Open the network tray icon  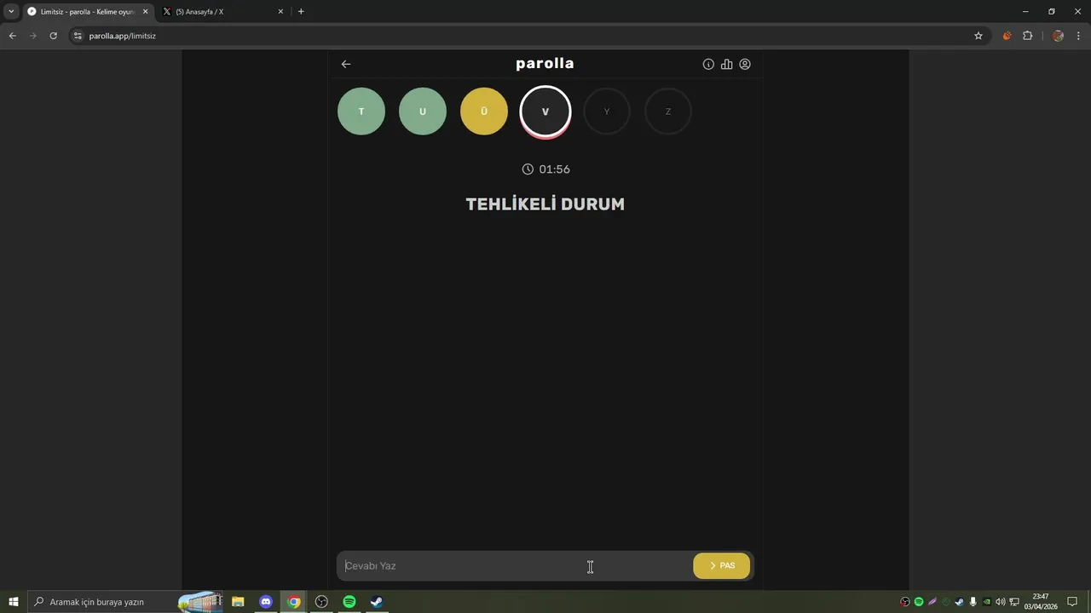(x=1014, y=602)
